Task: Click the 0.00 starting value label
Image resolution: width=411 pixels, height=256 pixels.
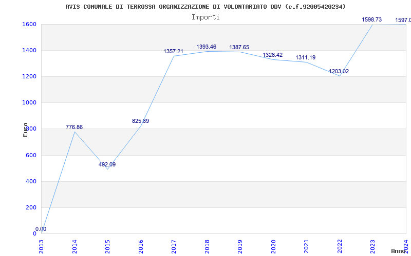Action: coord(41,229)
